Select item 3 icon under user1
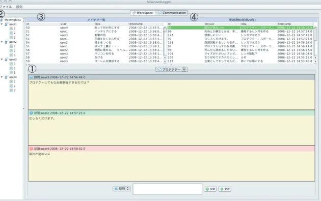 11,38
